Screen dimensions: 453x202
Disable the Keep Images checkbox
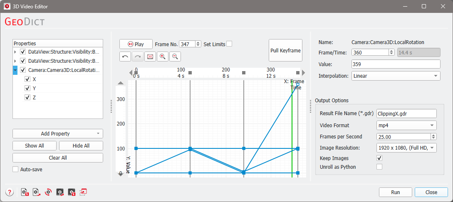point(379,158)
